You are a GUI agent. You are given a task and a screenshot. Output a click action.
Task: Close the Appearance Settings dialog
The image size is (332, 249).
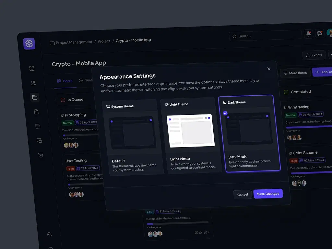[x=269, y=69]
